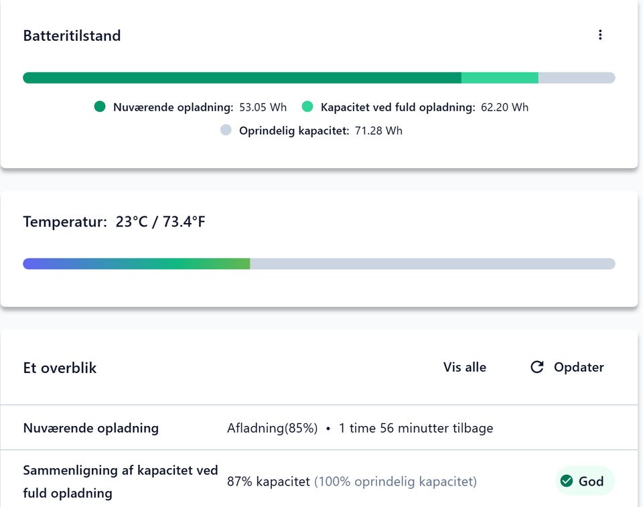Click the grey Oprindelig kapacitet legend dot
643x507 pixels.
(226, 130)
